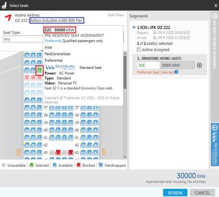Click the seat map vertical scrollbar thumb
The image size is (219, 197).
[125, 72]
